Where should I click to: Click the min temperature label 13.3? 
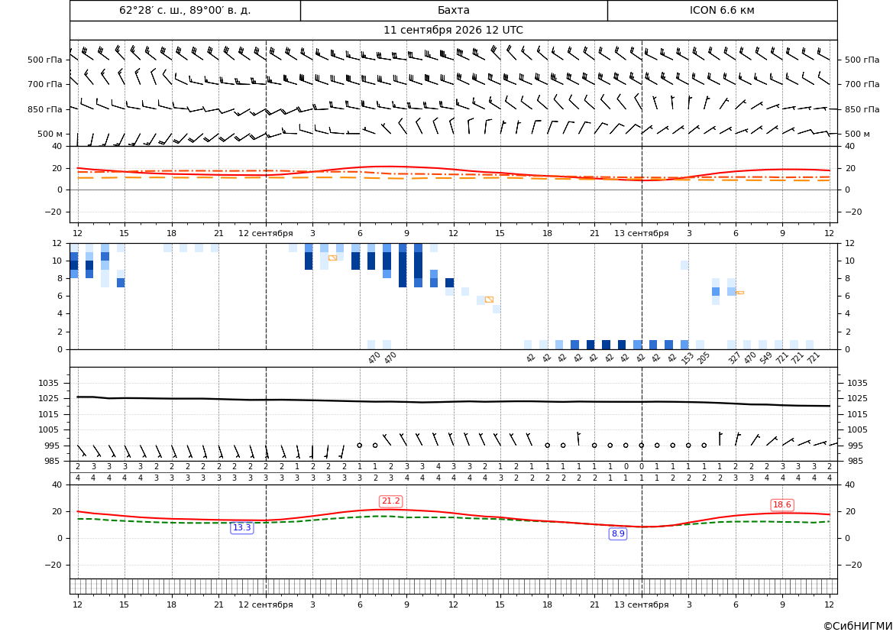pyautogui.click(x=241, y=528)
